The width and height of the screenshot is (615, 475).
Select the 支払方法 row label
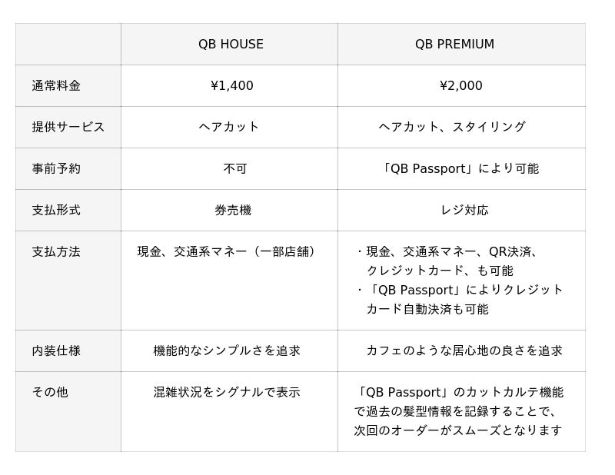click(x=56, y=252)
